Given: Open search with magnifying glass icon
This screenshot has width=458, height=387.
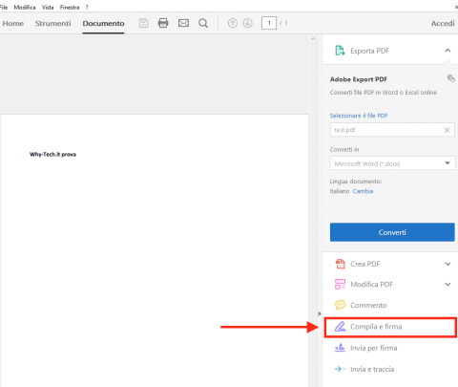Looking at the screenshot, I should pos(203,23).
